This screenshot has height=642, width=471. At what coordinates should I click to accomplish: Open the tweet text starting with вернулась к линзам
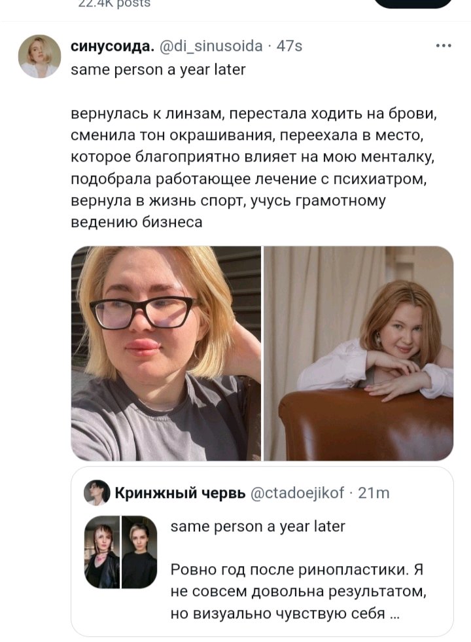[x=254, y=168]
